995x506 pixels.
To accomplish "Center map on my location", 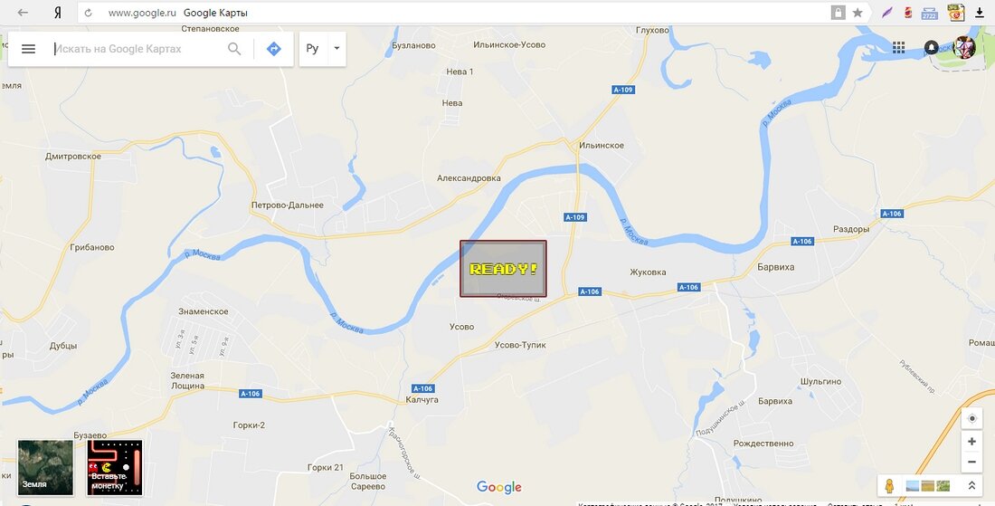I will [x=971, y=419].
